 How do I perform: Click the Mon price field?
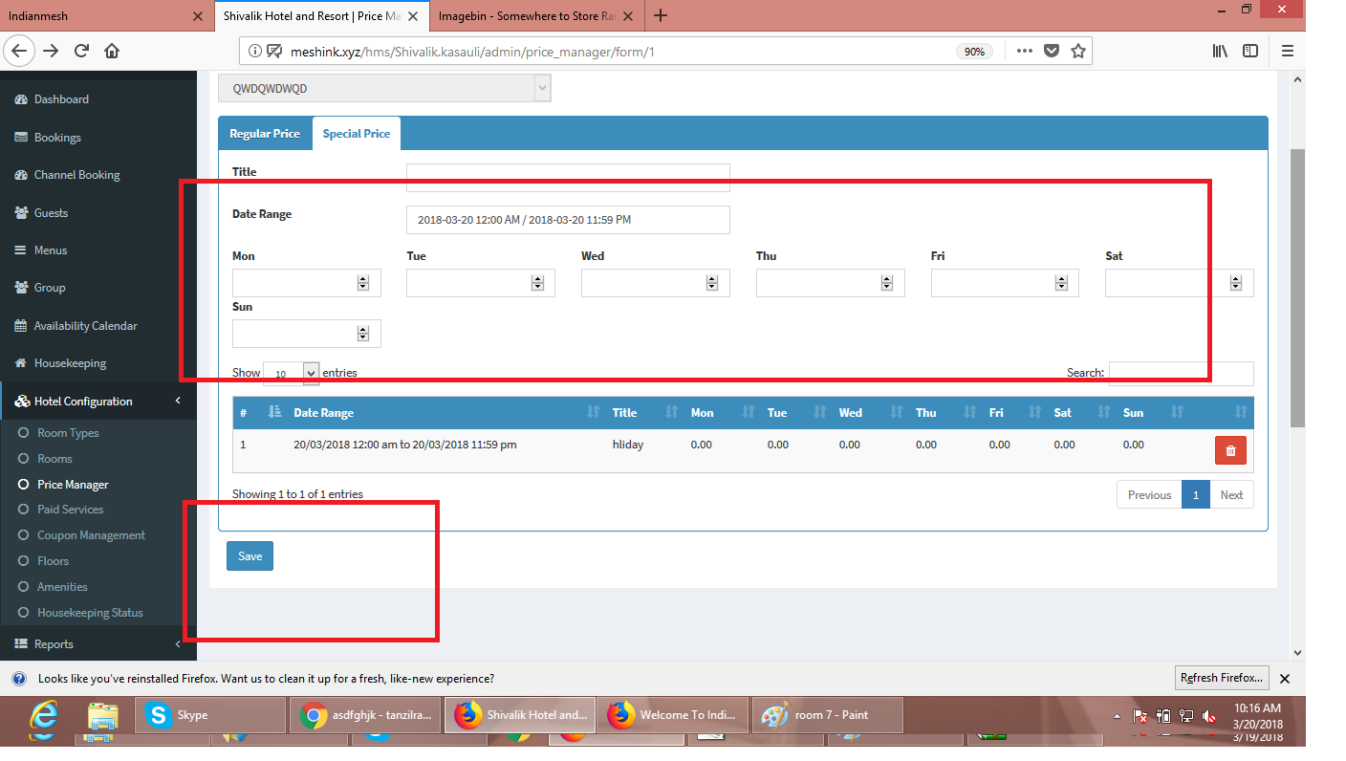306,283
